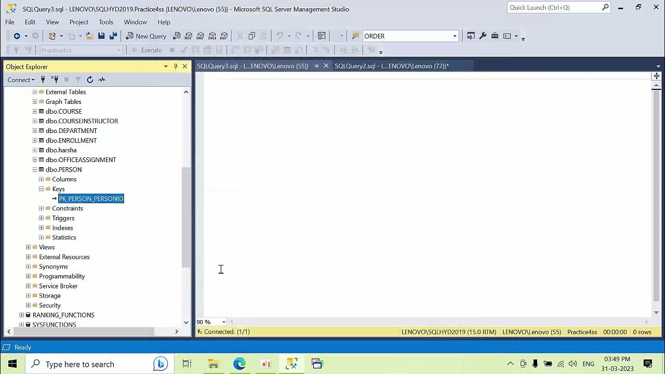Open the Project menu
The width and height of the screenshot is (665, 374).
pyautogui.click(x=79, y=22)
